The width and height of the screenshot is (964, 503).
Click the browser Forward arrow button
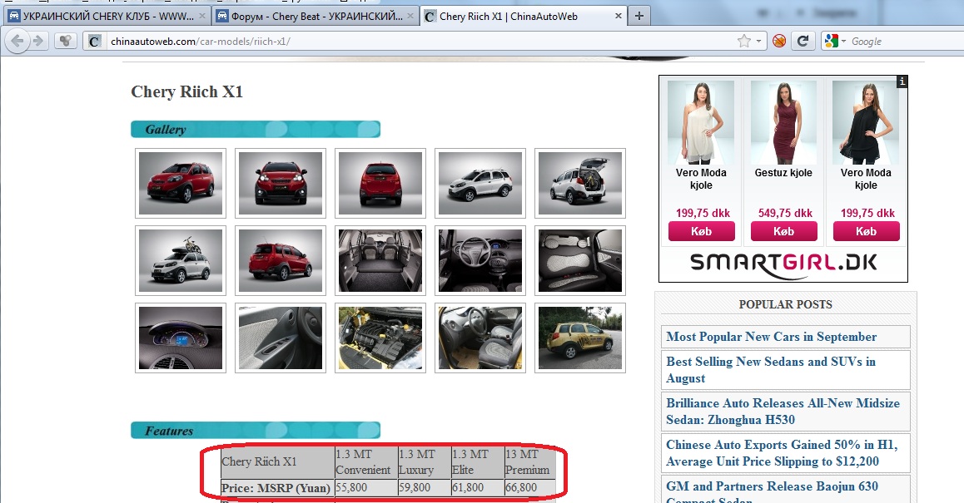point(38,41)
